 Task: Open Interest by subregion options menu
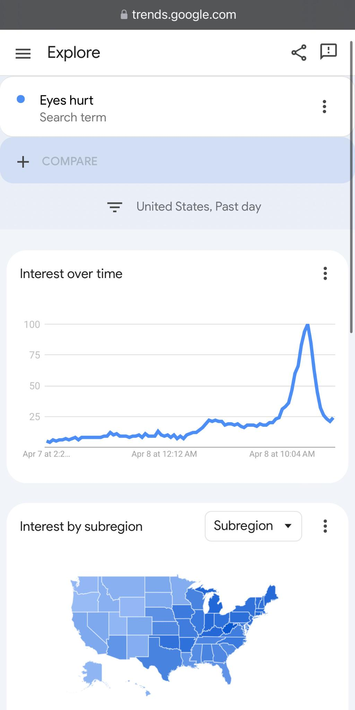pos(325,526)
